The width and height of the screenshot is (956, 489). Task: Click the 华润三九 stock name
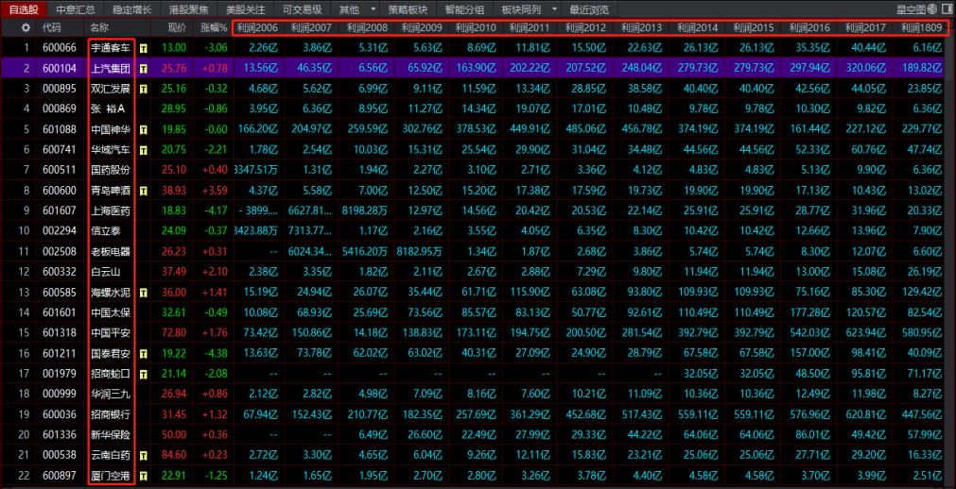[x=111, y=394]
